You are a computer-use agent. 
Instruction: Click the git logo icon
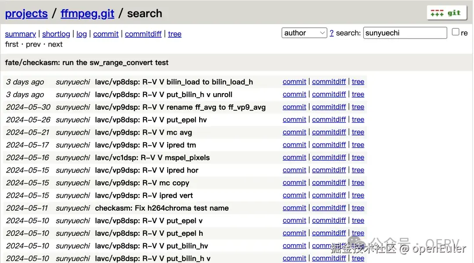tap(446, 13)
